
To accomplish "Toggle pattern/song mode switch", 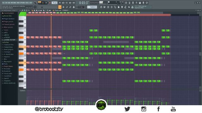I will coord(39,2).
